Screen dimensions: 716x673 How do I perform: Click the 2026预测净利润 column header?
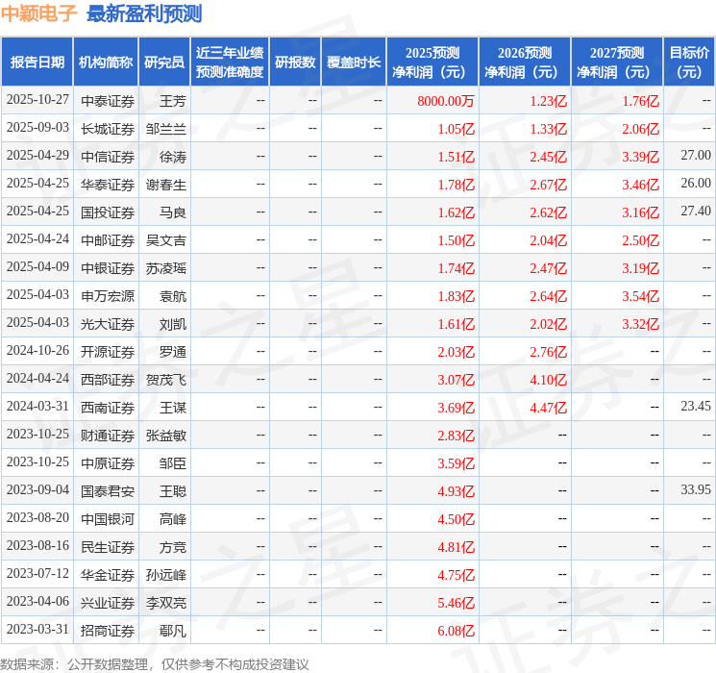tap(525, 62)
